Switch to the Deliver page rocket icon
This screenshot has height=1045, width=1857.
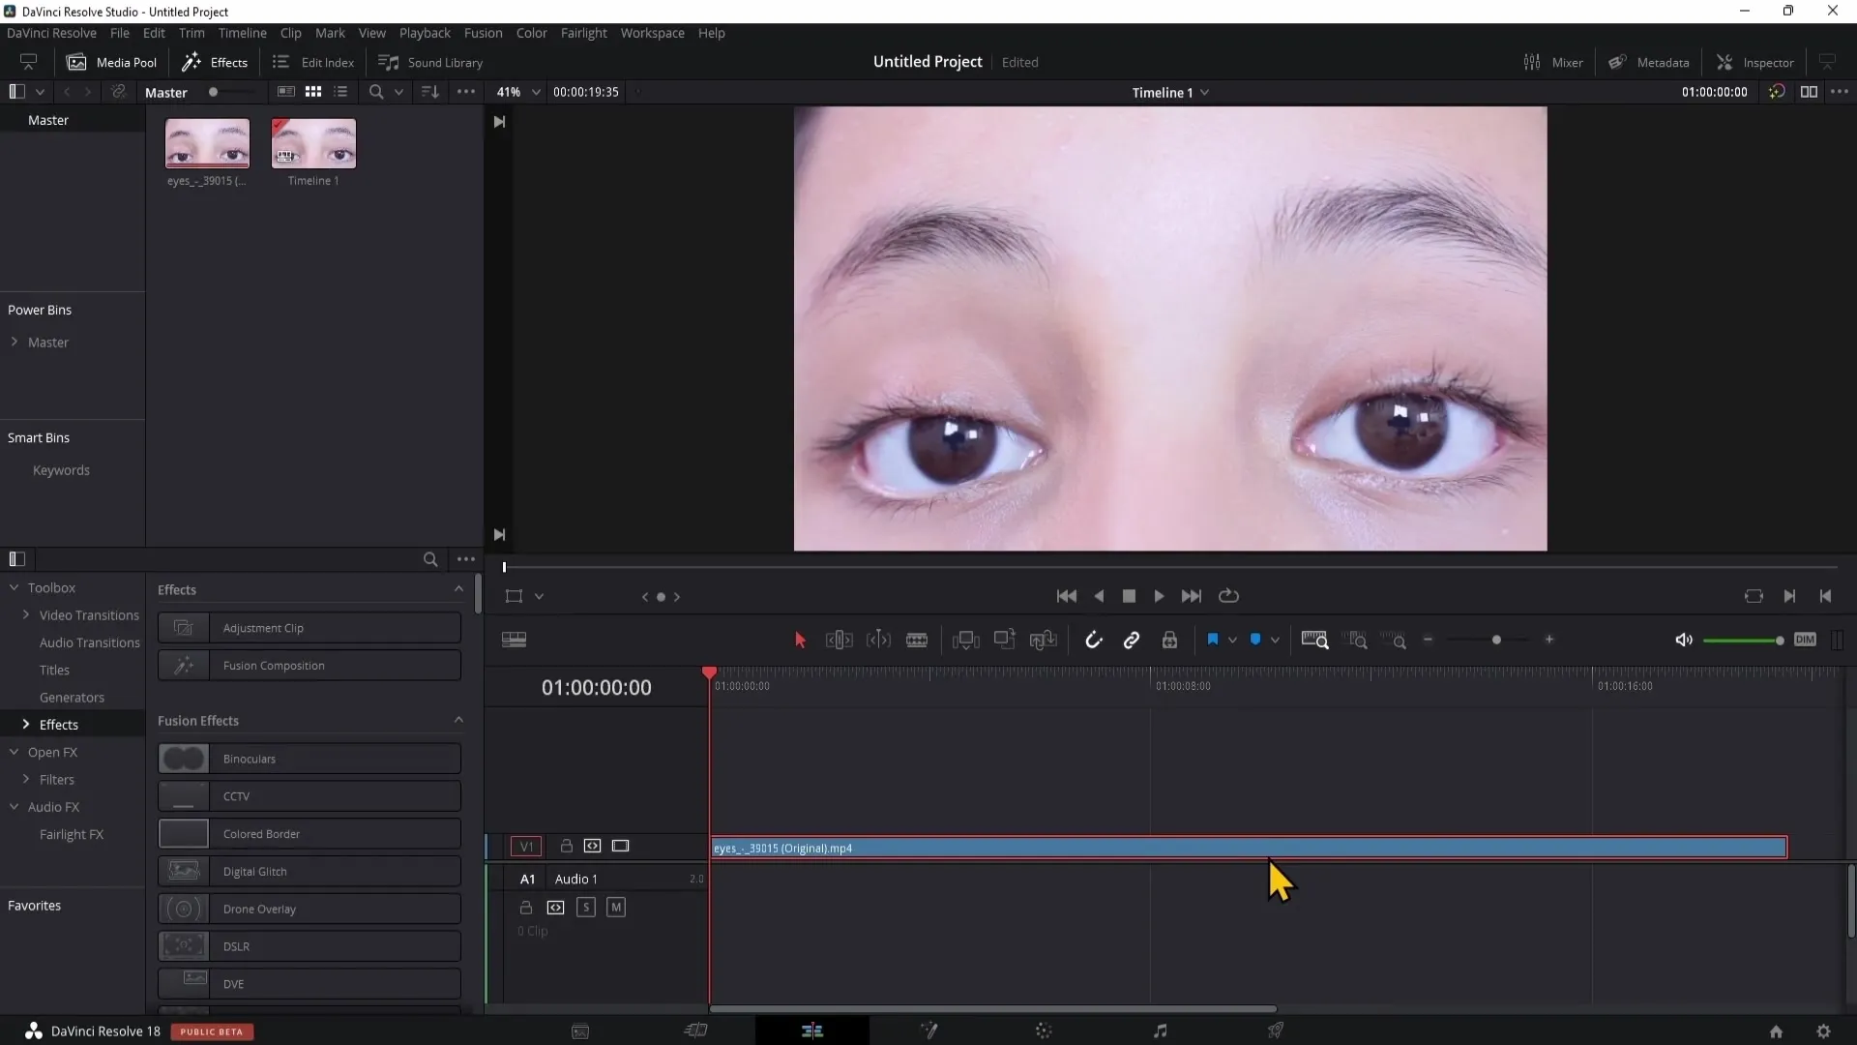point(1276,1030)
